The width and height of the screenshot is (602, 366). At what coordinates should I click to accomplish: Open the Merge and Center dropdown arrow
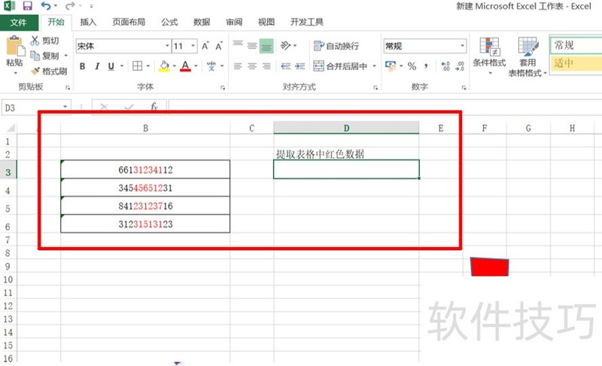(374, 66)
